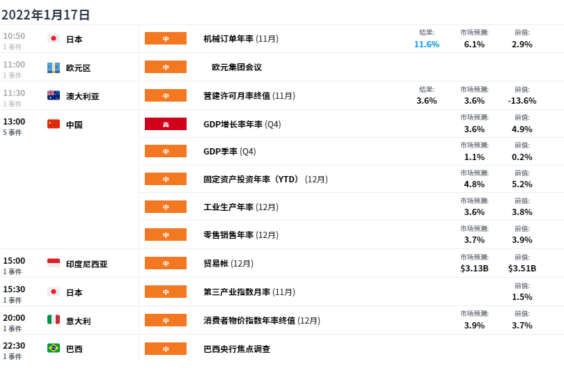Click the Australia flag icon
The height and width of the screenshot is (373, 564).
pyautogui.click(x=54, y=95)
